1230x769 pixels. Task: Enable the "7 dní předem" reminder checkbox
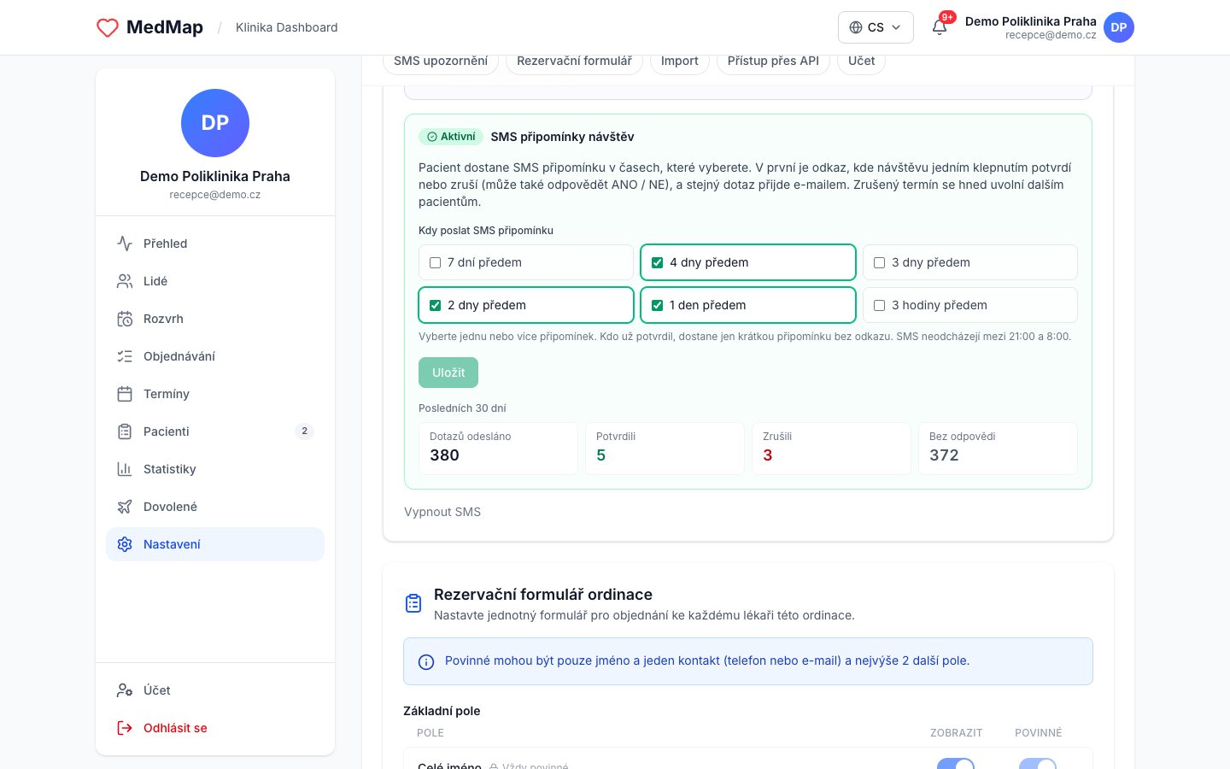[436, 263]
